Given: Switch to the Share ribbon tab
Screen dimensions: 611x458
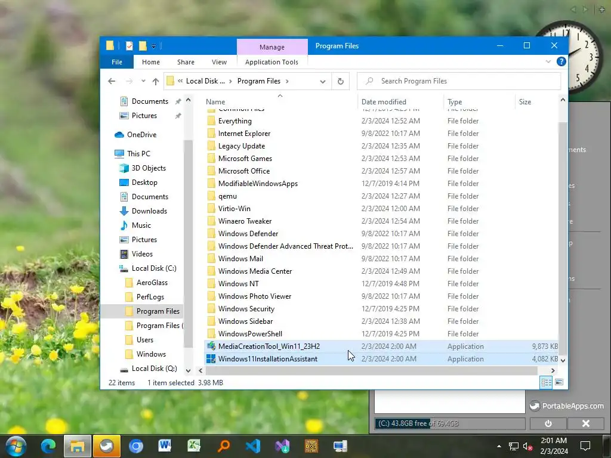Looking at the screenshot, I should click(x=186, y=62).
